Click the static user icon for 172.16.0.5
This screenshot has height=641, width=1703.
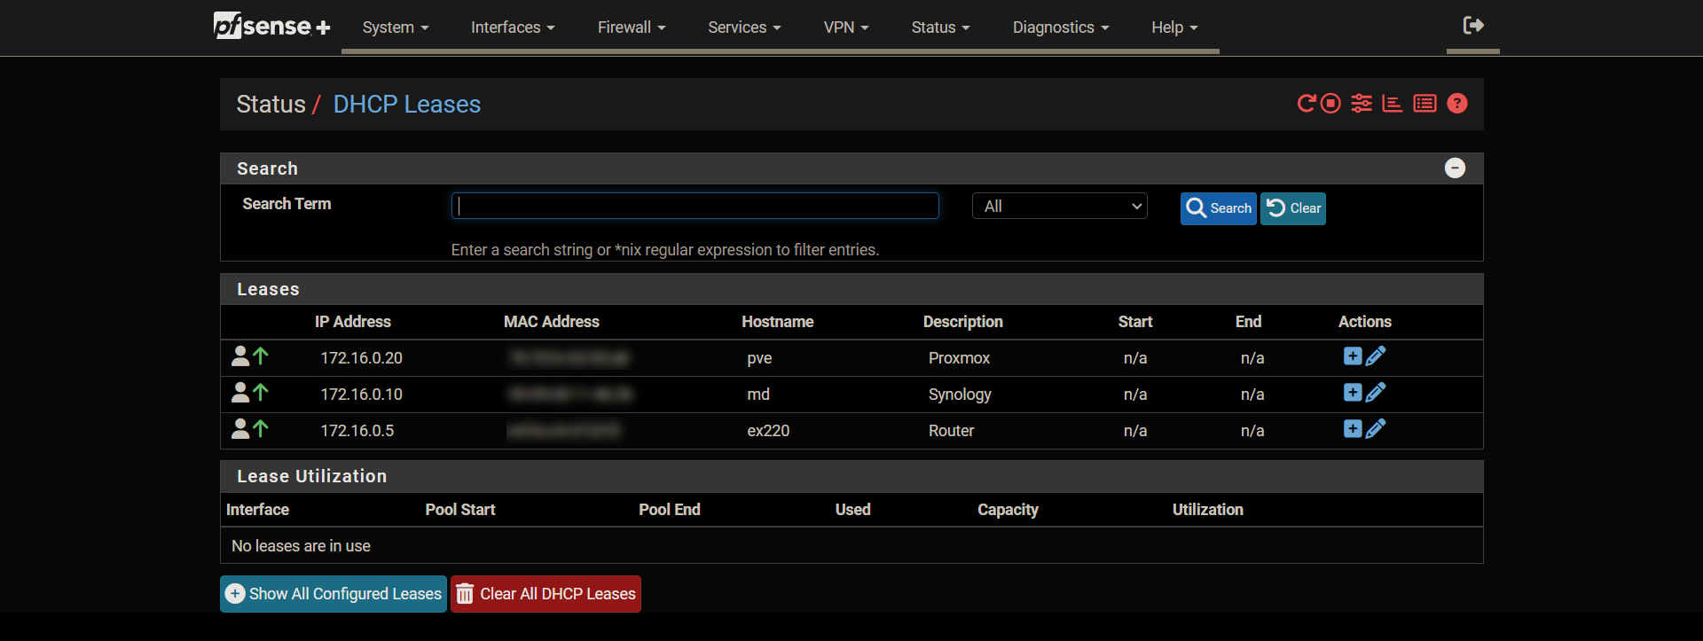pos(240,429)
